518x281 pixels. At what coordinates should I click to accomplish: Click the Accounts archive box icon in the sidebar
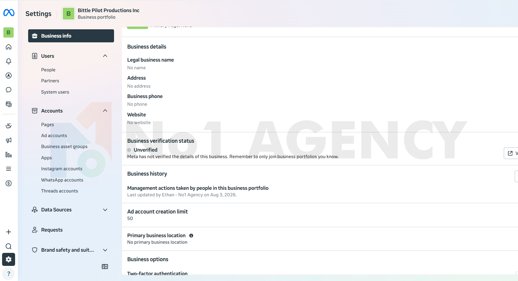(x=35, y=111)
